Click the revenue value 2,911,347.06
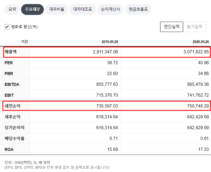This screenshot has width=211, height=172. [x=105, y=52]
